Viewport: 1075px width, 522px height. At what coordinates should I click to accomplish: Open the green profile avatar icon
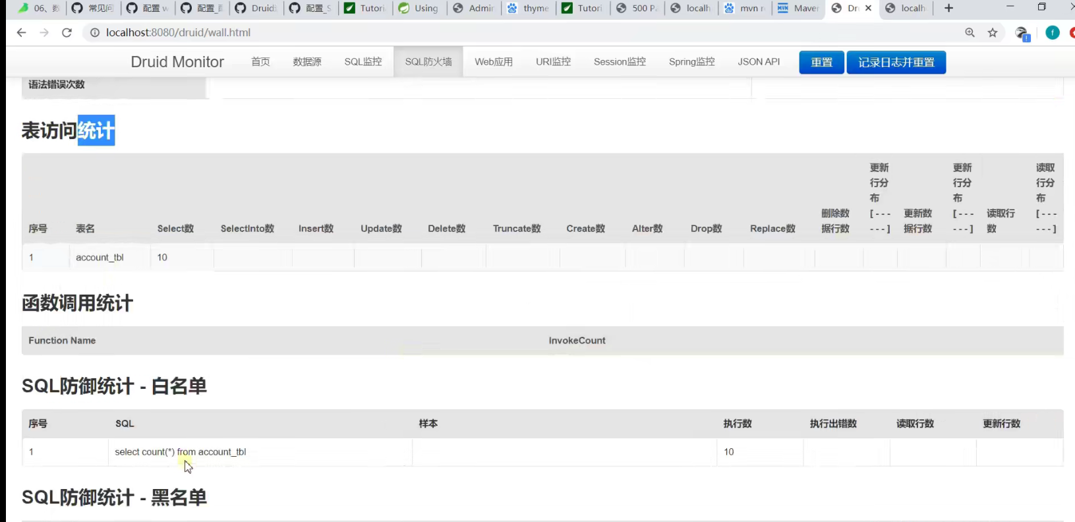(1053, 32)
